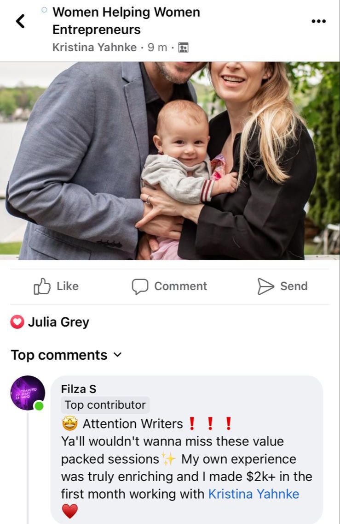The width and height of the screenshot is (340, 524).
Task: Open Women Helping Women Entrepreneurs group title
Action: 127,21
